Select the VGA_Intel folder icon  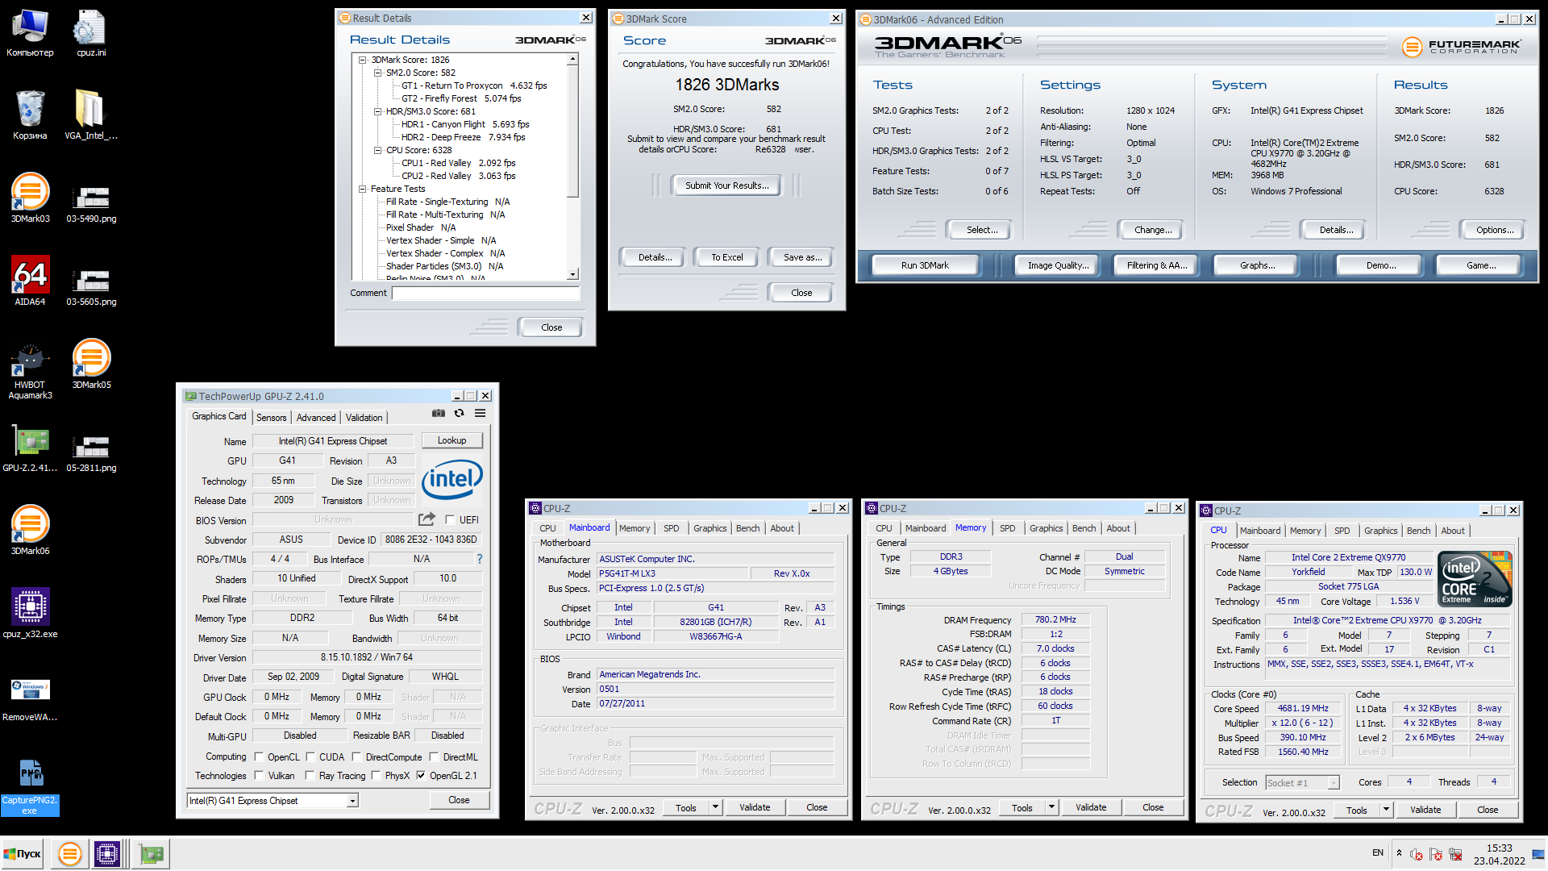coord(91,115)
